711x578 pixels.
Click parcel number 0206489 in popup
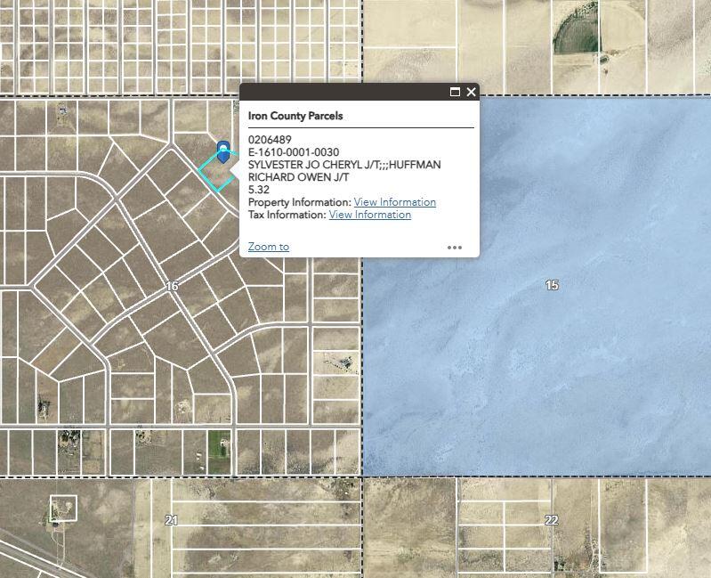[x=270, y=140]
